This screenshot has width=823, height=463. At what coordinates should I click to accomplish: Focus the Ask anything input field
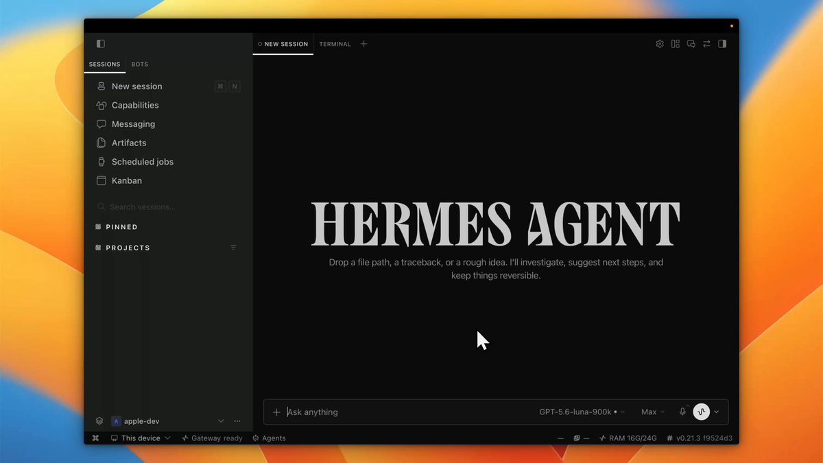coord(409,412)
